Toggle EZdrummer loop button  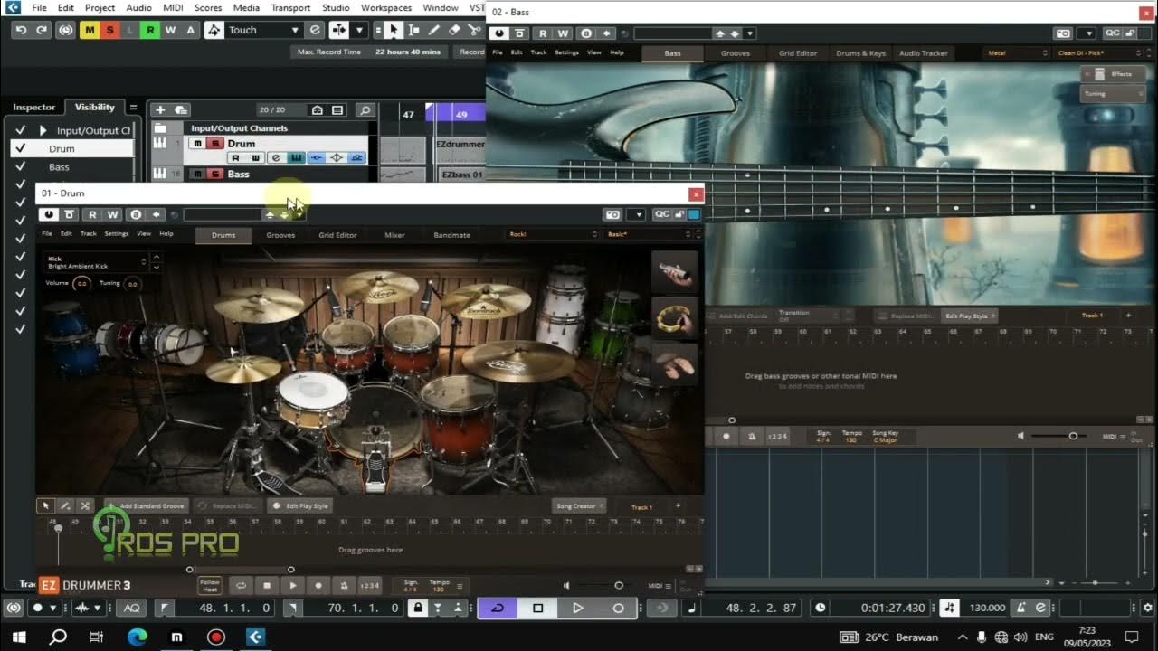click(x=241, y=586)
